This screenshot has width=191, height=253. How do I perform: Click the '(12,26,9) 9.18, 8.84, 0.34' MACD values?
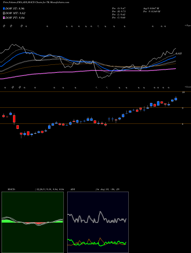click(50, 189)
